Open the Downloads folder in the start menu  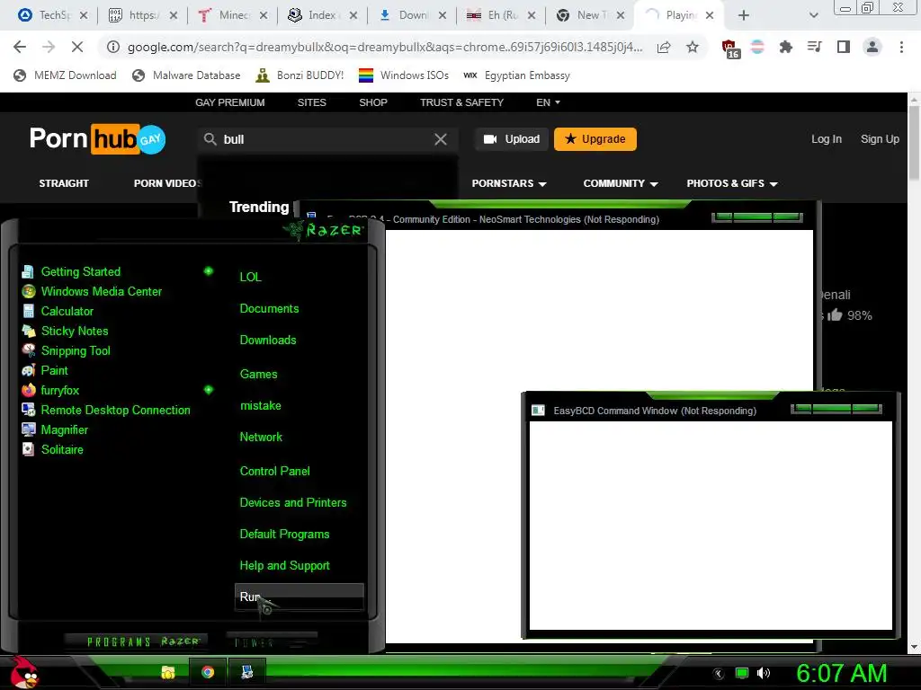tap(267, 340)
